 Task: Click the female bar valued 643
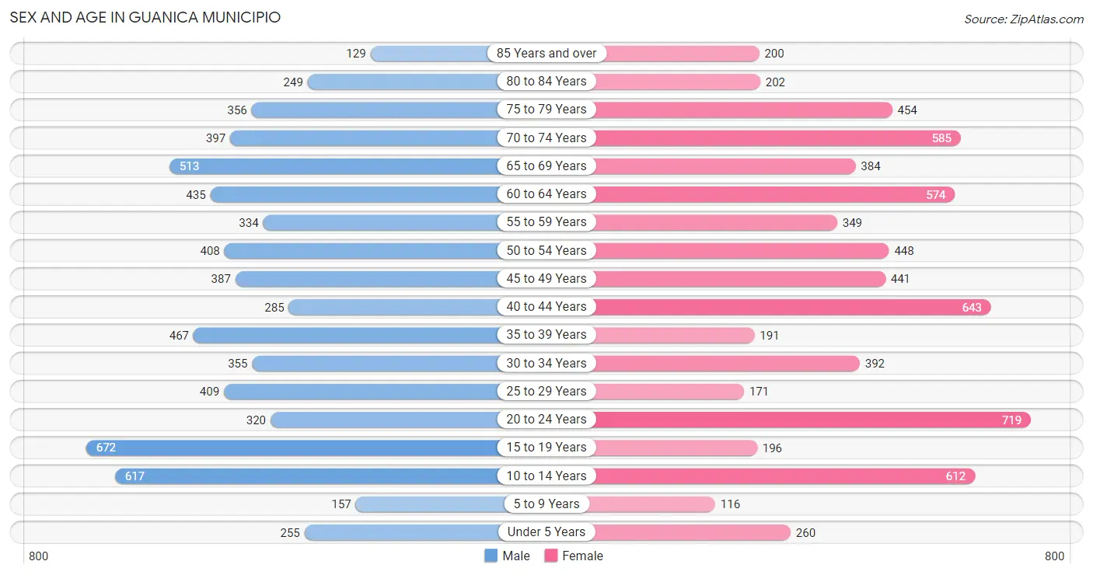tap(769, 307)
